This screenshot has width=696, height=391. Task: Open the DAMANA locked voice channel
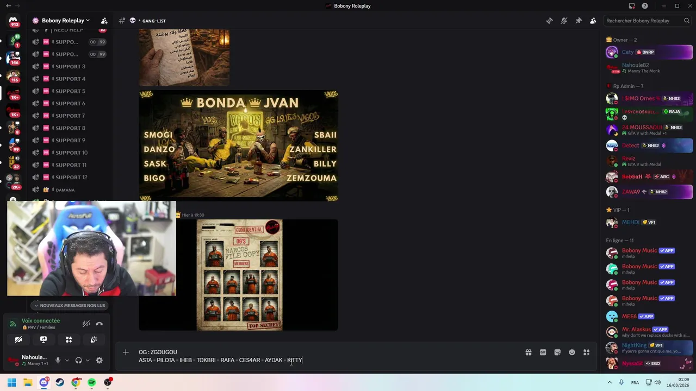coord(70,190)
